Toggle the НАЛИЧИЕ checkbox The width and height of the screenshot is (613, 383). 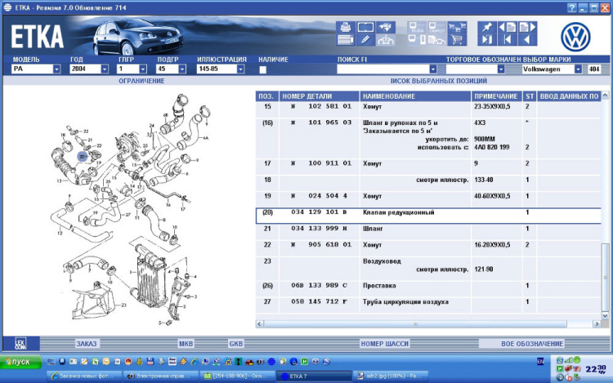click(262, 69)
